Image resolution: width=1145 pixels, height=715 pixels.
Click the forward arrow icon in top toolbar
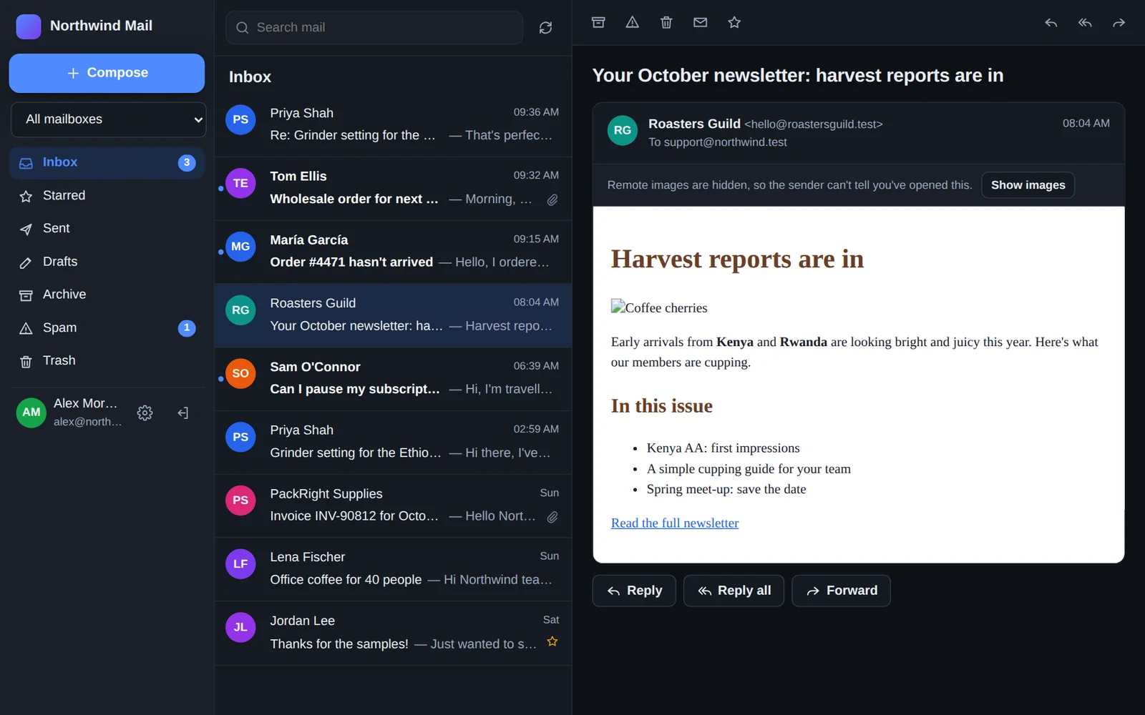1119,23
